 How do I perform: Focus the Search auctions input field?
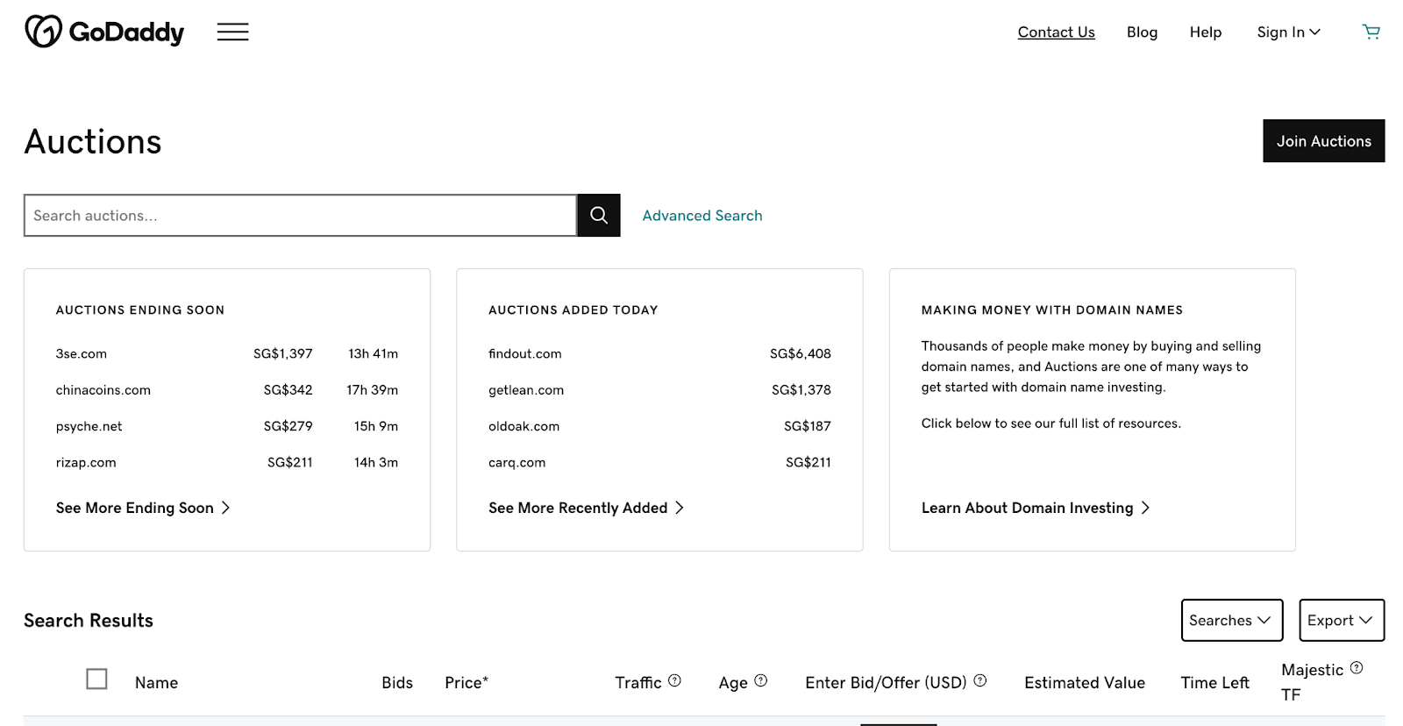(300, 216)
